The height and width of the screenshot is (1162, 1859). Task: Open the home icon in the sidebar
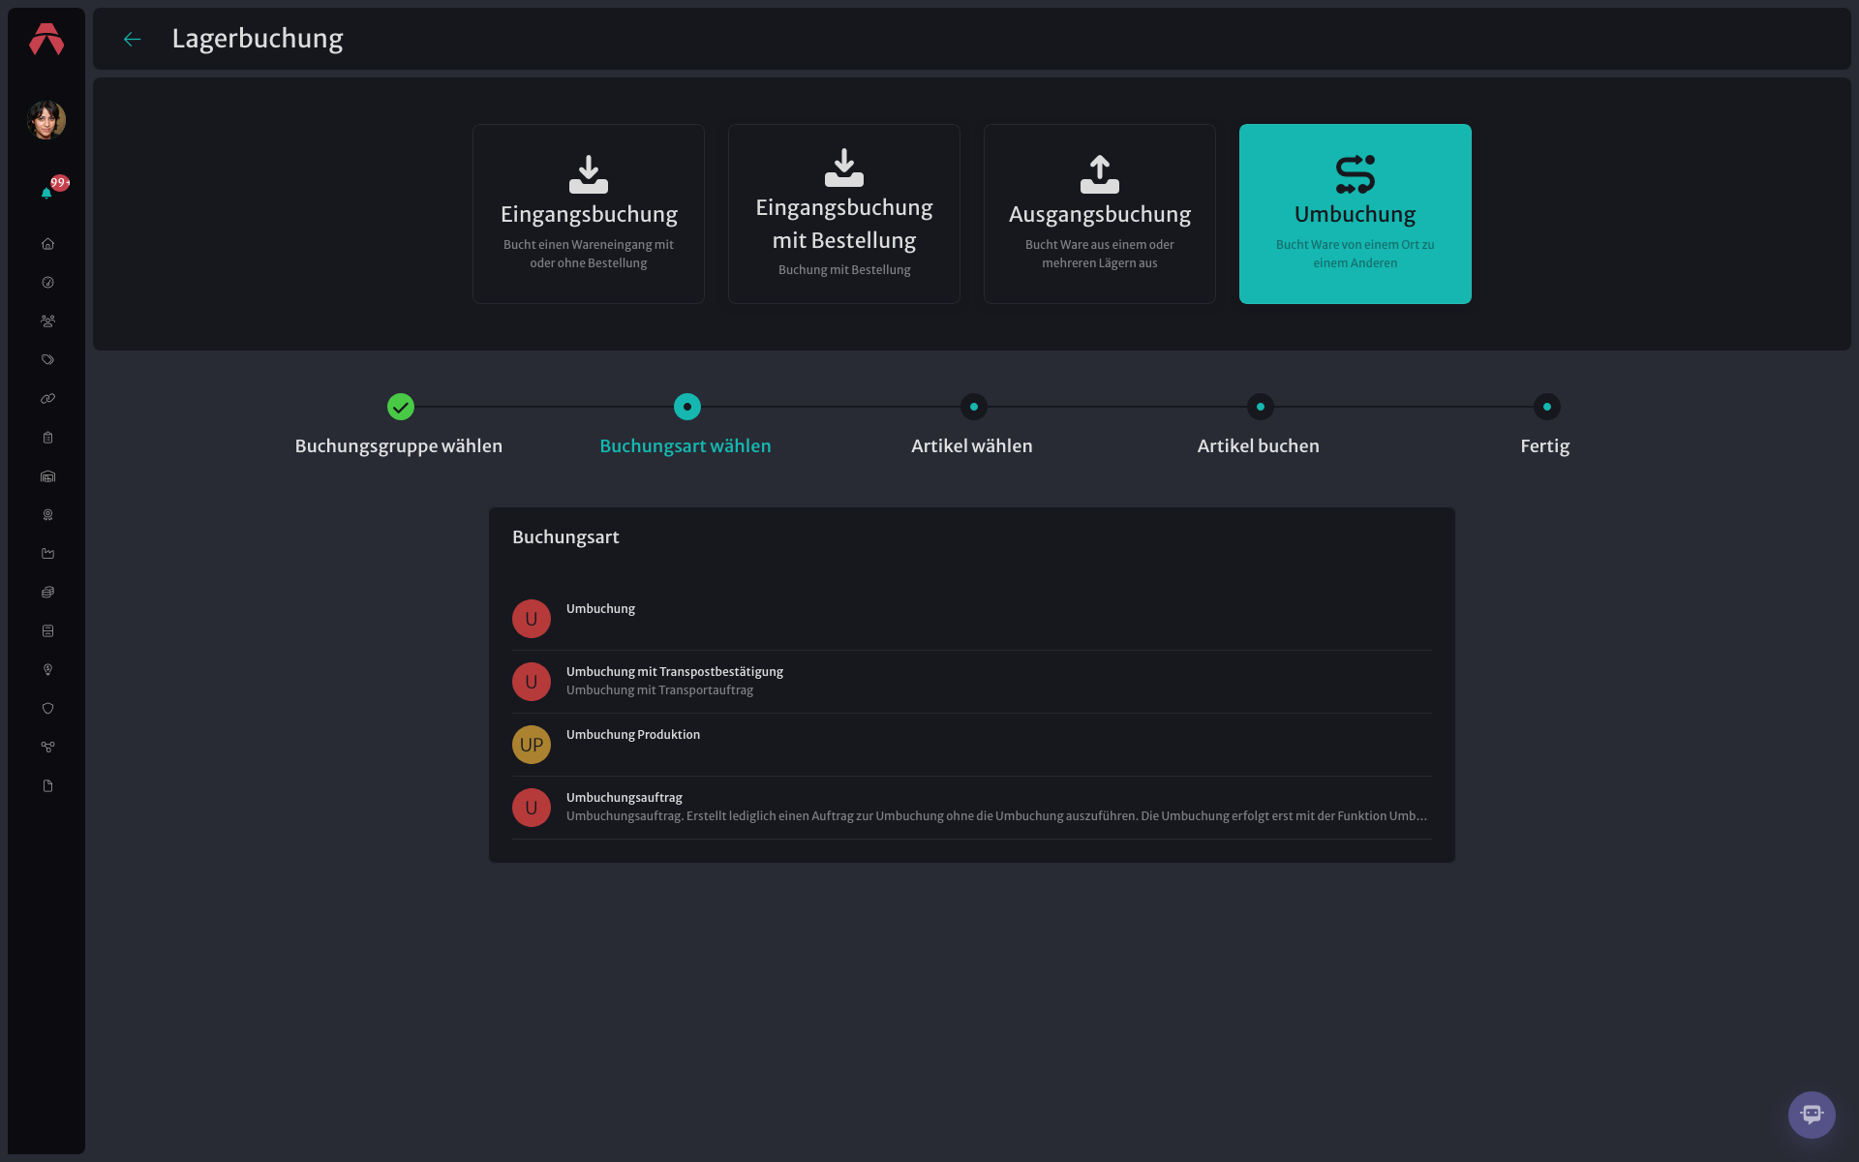point(47,244)
